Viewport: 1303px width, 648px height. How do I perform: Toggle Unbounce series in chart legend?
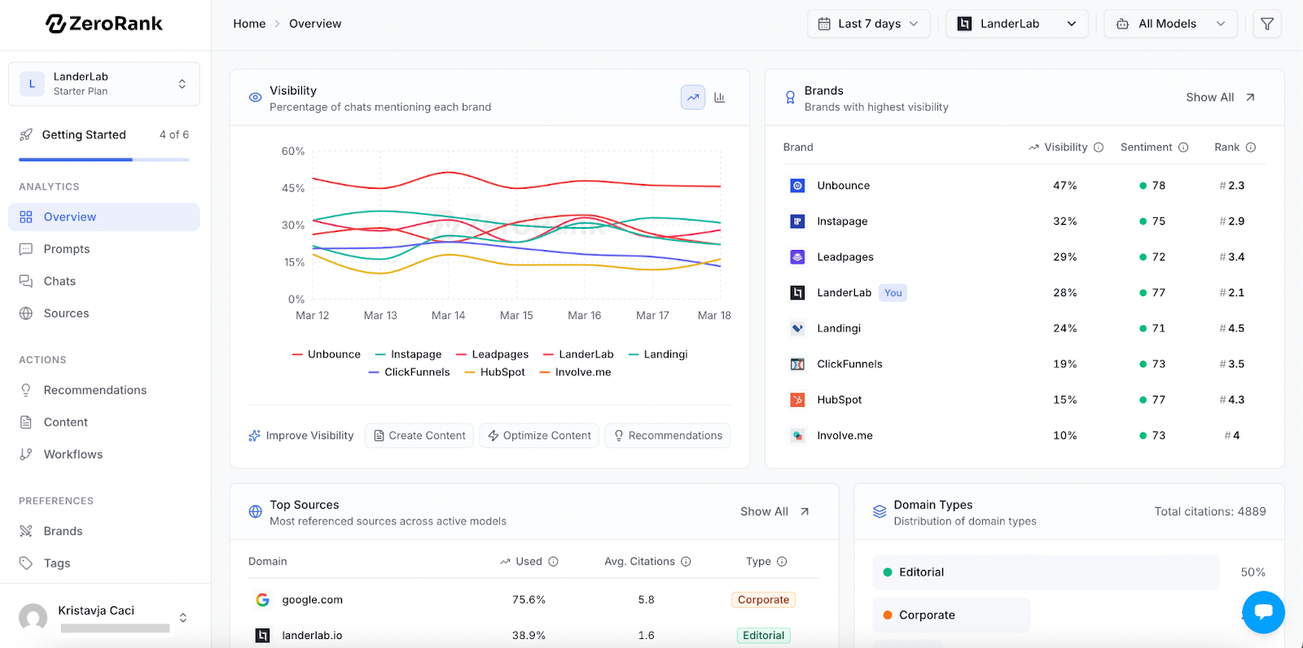coord(326,354)
